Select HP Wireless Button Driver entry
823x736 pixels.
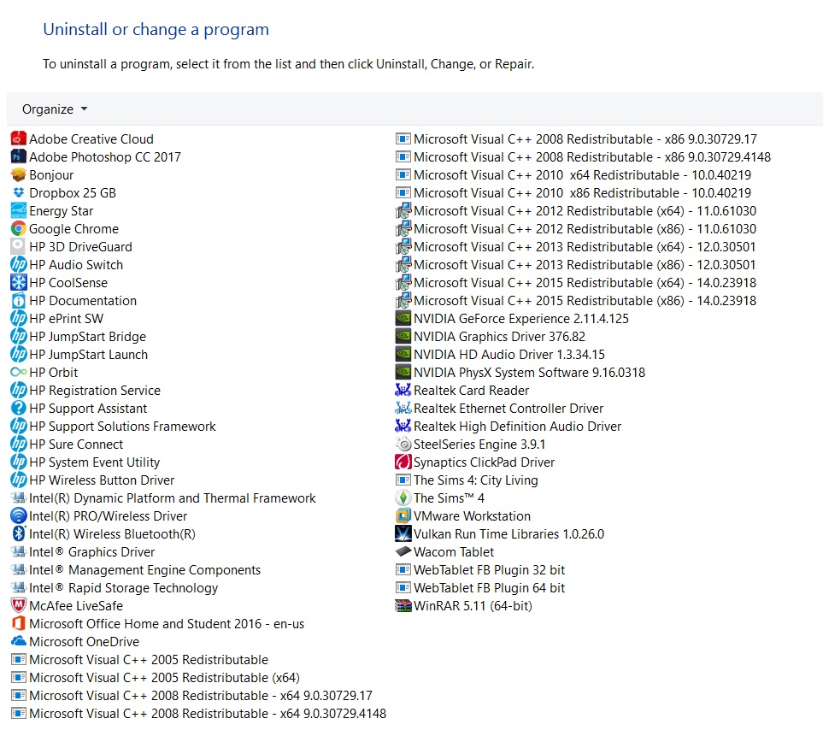click(x=92, y=480)
